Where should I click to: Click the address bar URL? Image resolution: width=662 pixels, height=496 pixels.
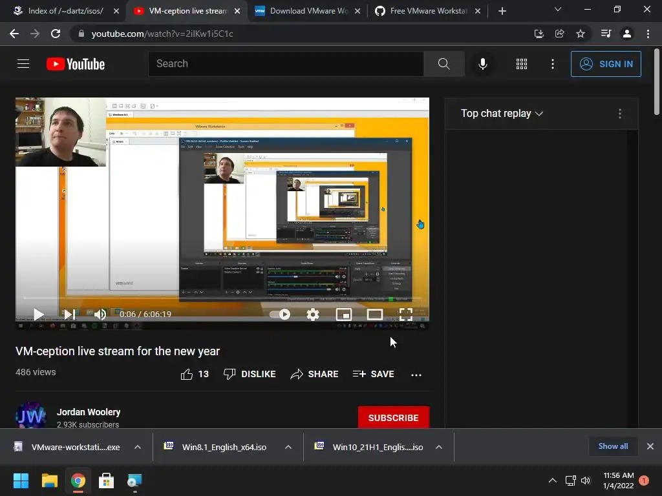coord(162,34)
